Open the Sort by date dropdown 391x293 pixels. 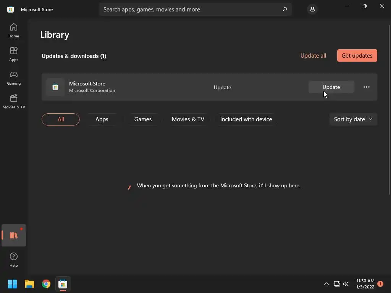[353, 119]
